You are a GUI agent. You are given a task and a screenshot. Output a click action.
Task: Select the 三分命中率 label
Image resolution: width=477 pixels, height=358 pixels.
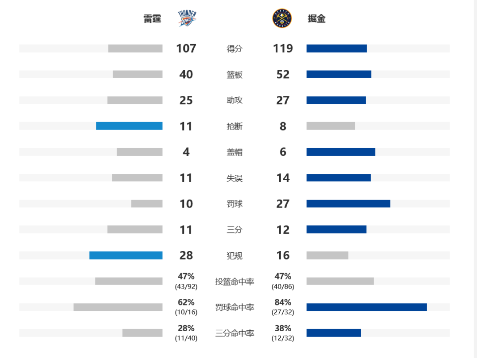[235, 333]
